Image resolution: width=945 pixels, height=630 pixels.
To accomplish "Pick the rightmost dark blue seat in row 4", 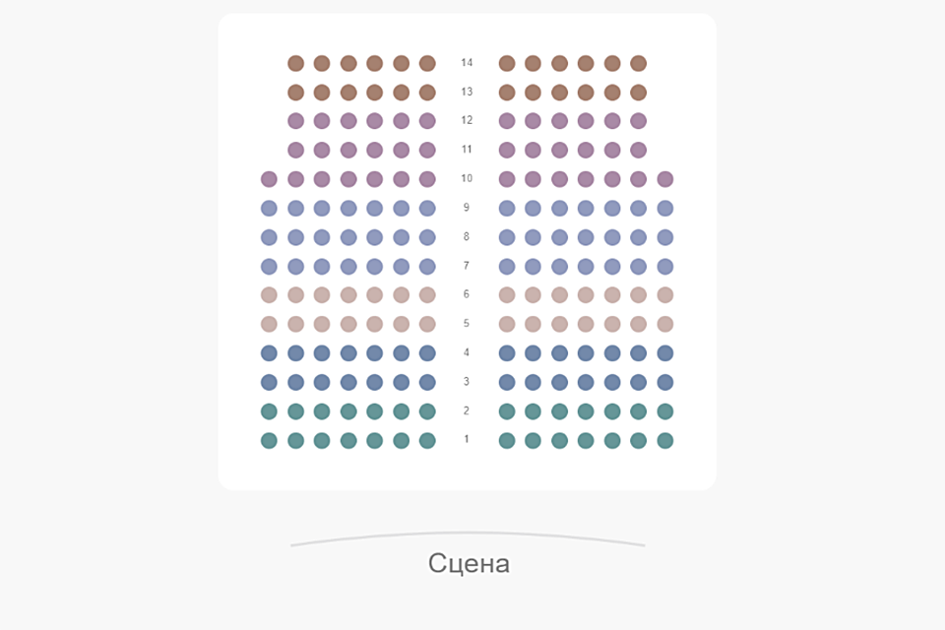I will tap(665, 352).
